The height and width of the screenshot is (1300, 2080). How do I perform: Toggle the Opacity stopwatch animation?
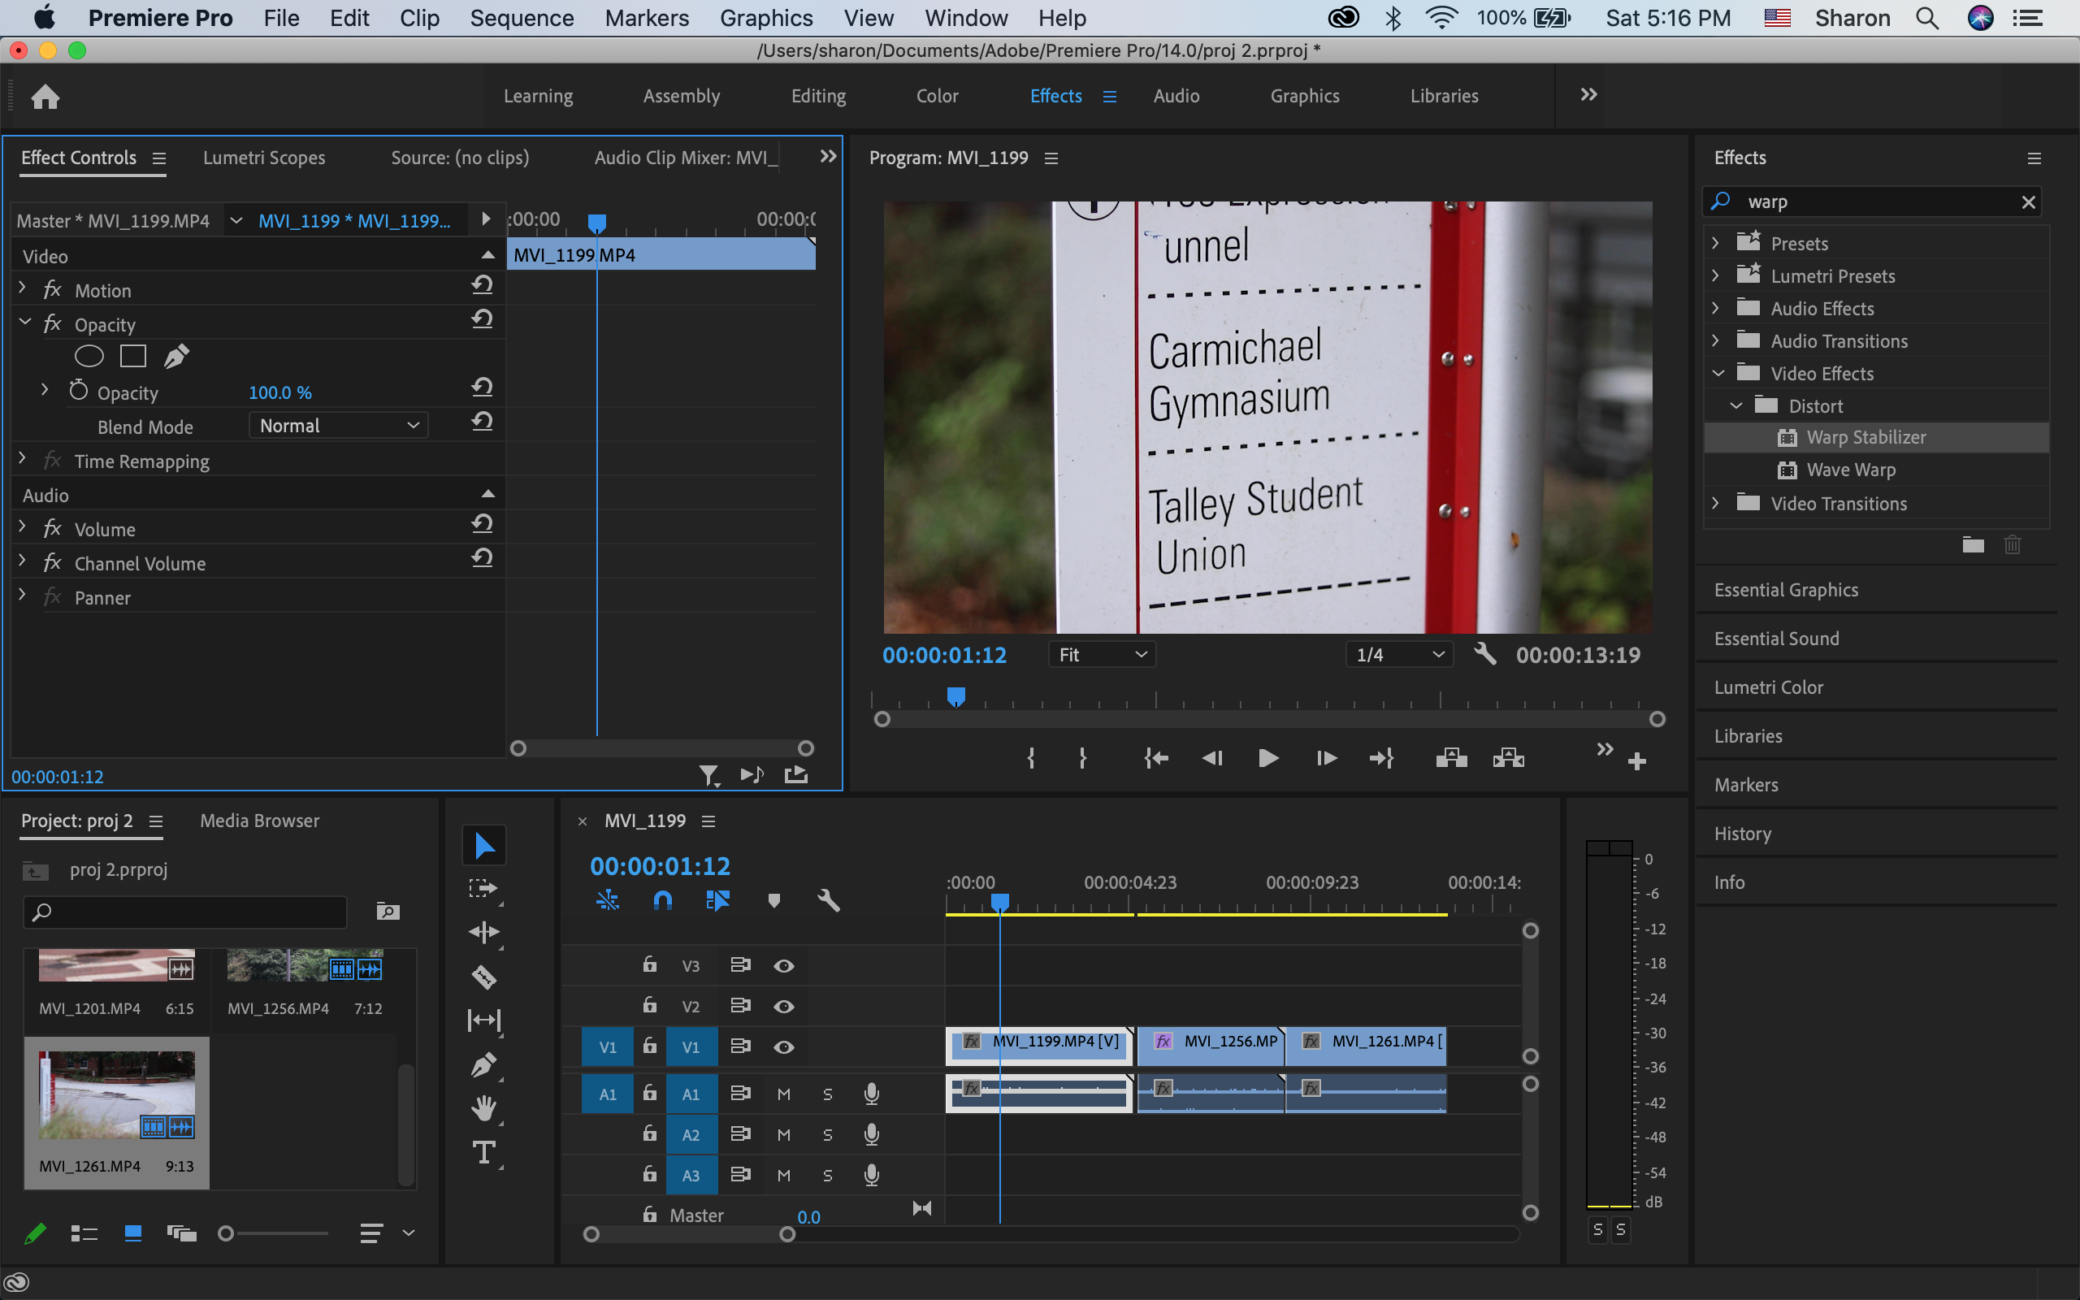(78, 391)
